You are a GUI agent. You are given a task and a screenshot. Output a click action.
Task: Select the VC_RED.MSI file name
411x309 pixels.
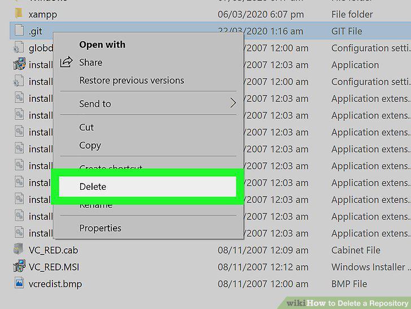(x=54, y=267)
